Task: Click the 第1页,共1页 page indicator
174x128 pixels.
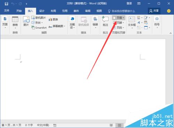Action: pos(11,125)
